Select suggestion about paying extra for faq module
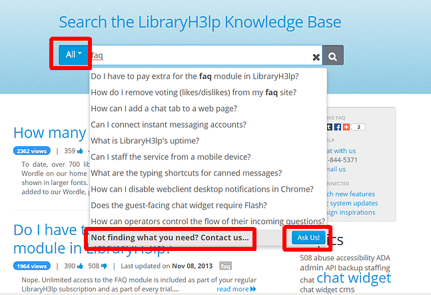This screenshot has height=295, width=431. point(195,76)
